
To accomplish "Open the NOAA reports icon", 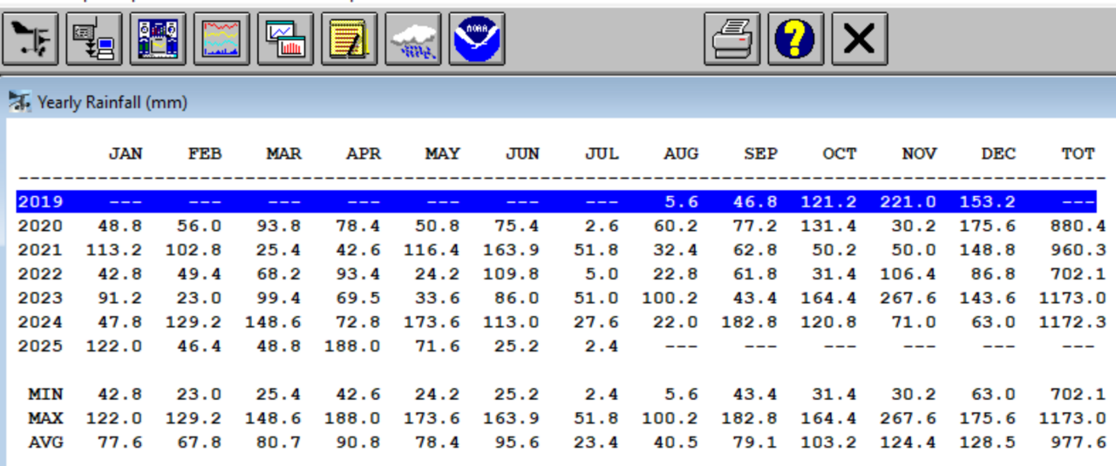I will coord(477,39).
